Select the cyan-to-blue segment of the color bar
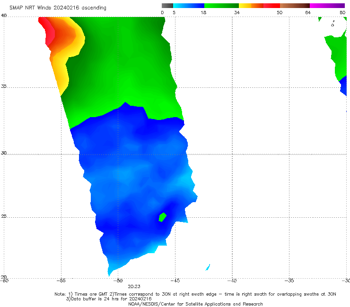Screen dimensions: 350x307 189,6
